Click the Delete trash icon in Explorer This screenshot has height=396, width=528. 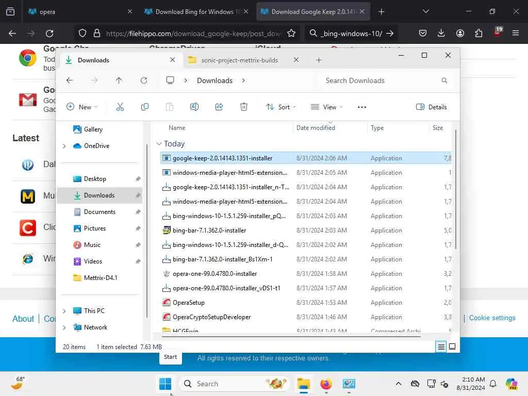244,107
